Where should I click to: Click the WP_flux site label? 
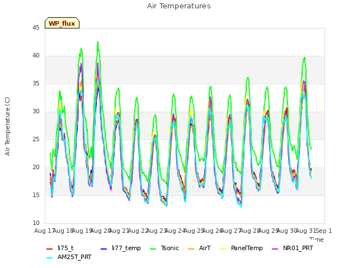point(62,23)
